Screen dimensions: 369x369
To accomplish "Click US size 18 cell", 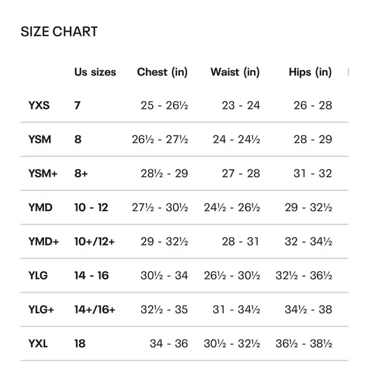I will click(80, 344).
